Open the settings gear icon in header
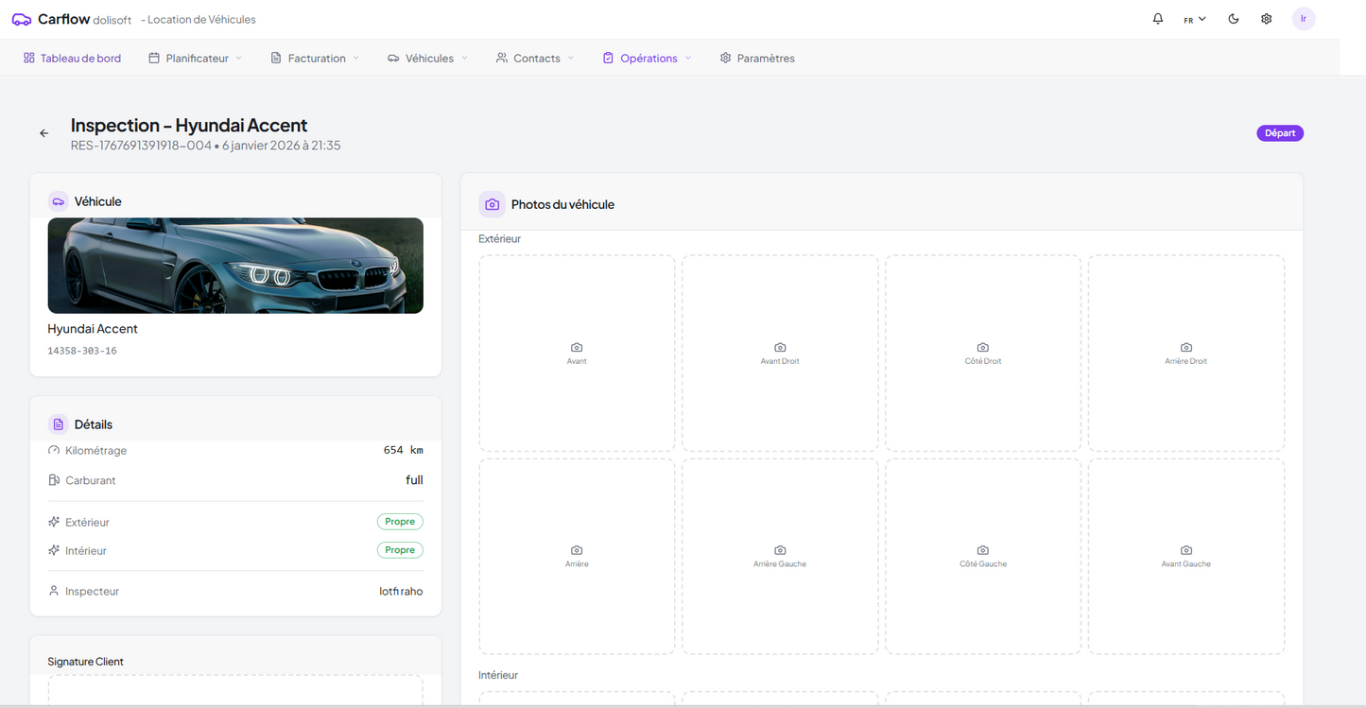1366x708 pixels. tap(1267, 19)
